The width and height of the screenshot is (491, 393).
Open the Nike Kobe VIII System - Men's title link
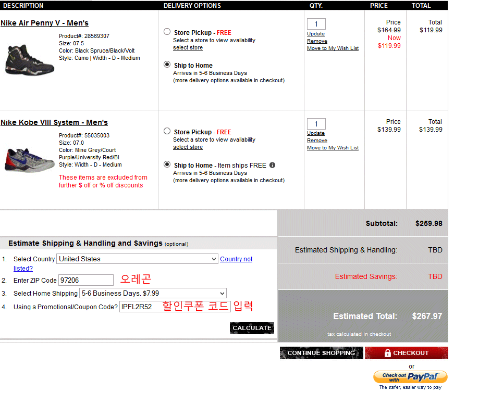pyautogui.click(x=54, y=123)
